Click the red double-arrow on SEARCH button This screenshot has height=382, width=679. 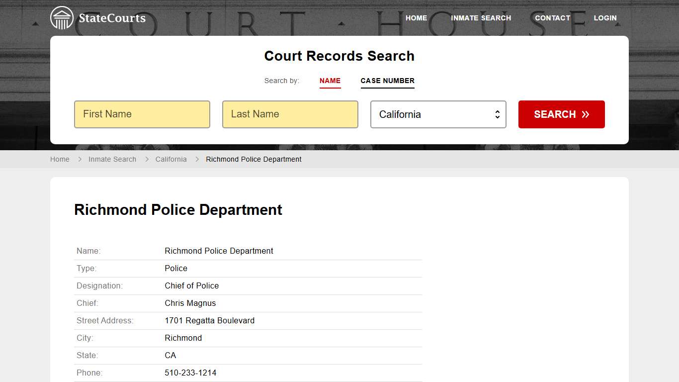586,114
